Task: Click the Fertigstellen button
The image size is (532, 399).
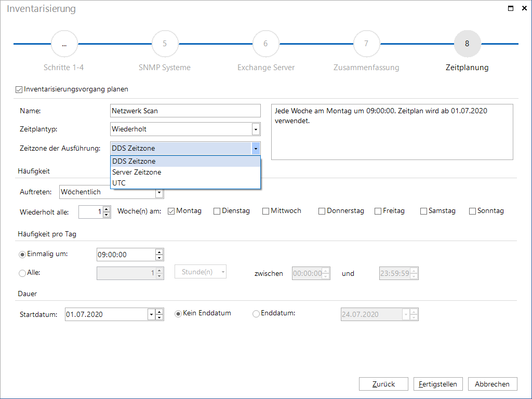Action: coord(438,384)
